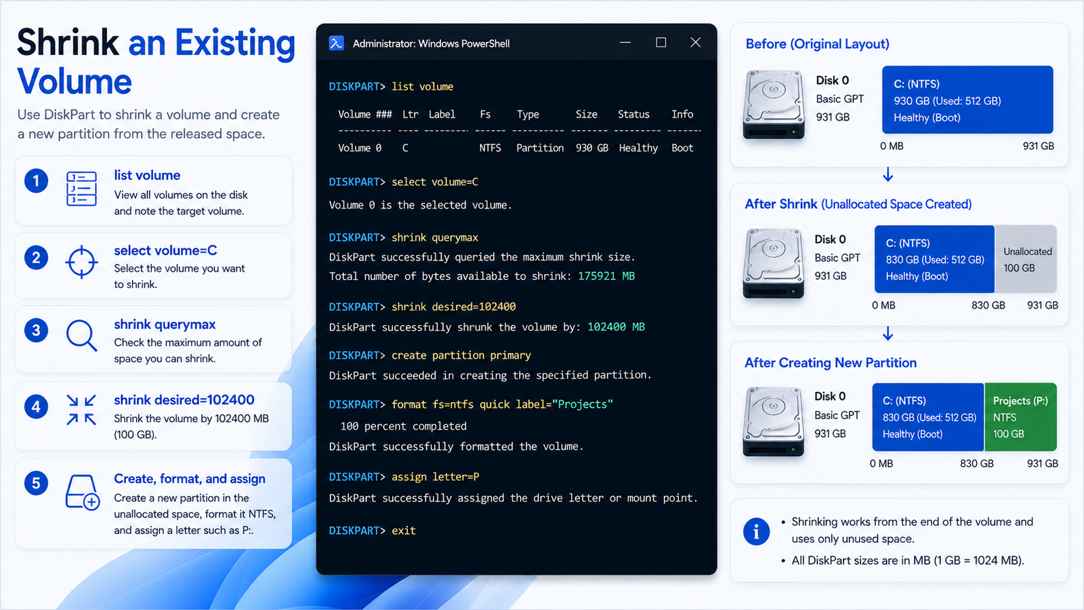Click the 'Shrink an Existing Volume' title

point(156,62)
